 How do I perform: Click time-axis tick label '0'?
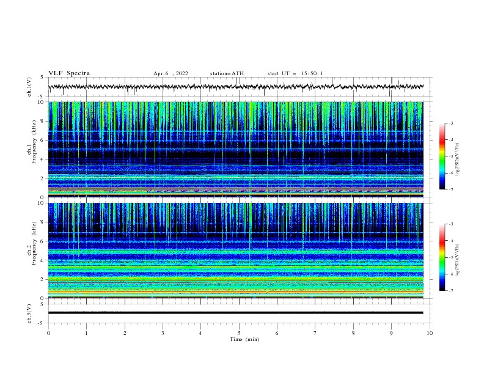[x=48, y=333]
